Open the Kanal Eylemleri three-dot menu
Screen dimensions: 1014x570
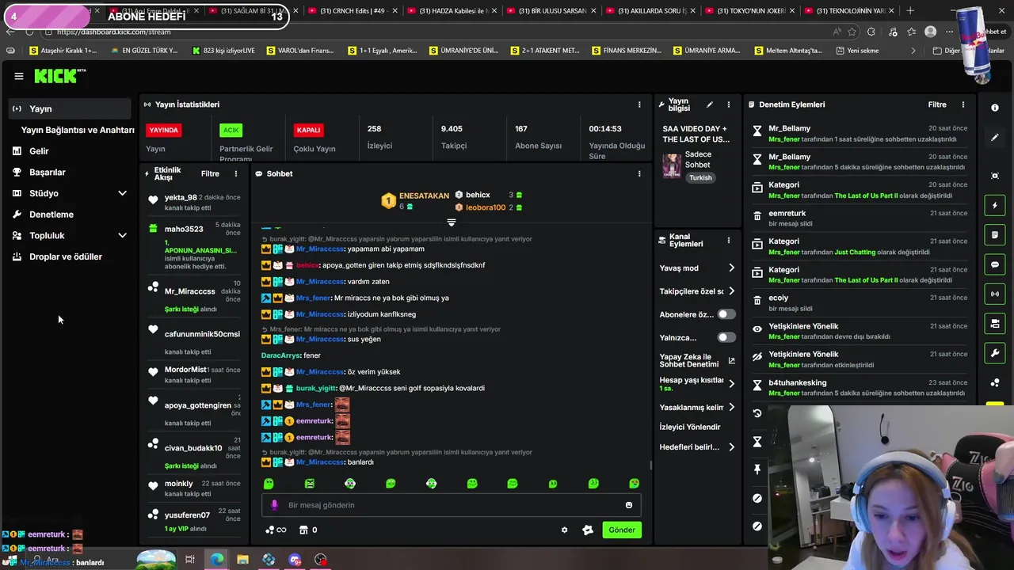click(x=728, y=240)
